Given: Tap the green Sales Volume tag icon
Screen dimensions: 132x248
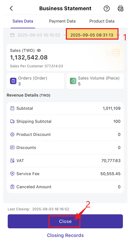Looking at the screenshot, I should coord(73,81).
